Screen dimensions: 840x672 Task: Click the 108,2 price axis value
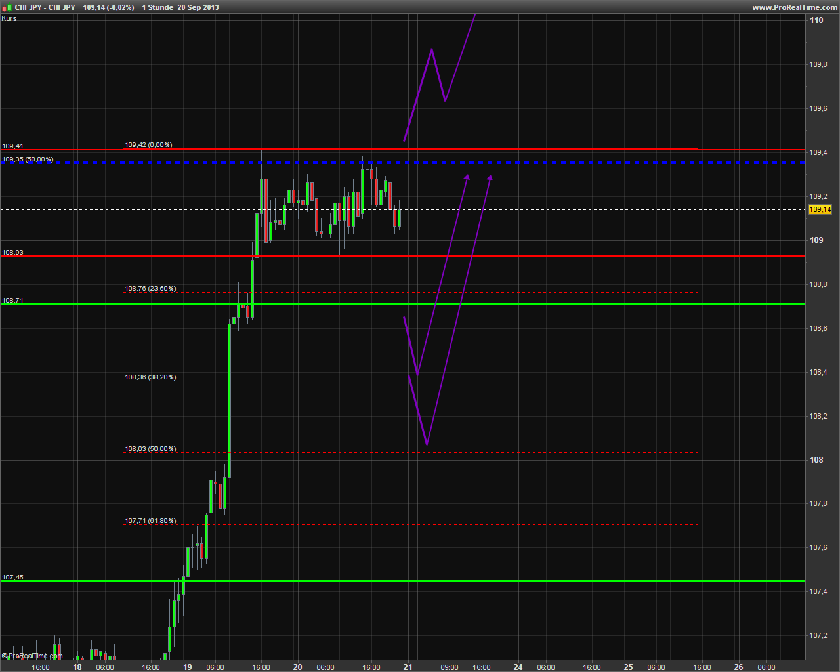(x=818, y=416)
